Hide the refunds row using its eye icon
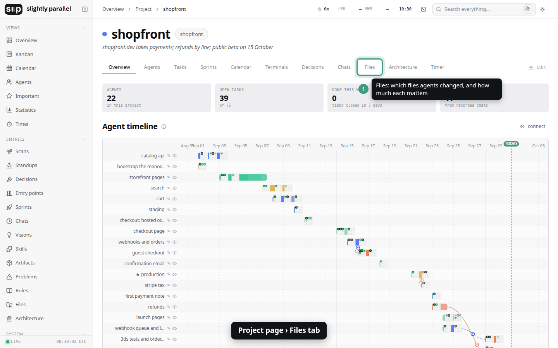This screenshot has width=558, height=348. click(175, 307)
